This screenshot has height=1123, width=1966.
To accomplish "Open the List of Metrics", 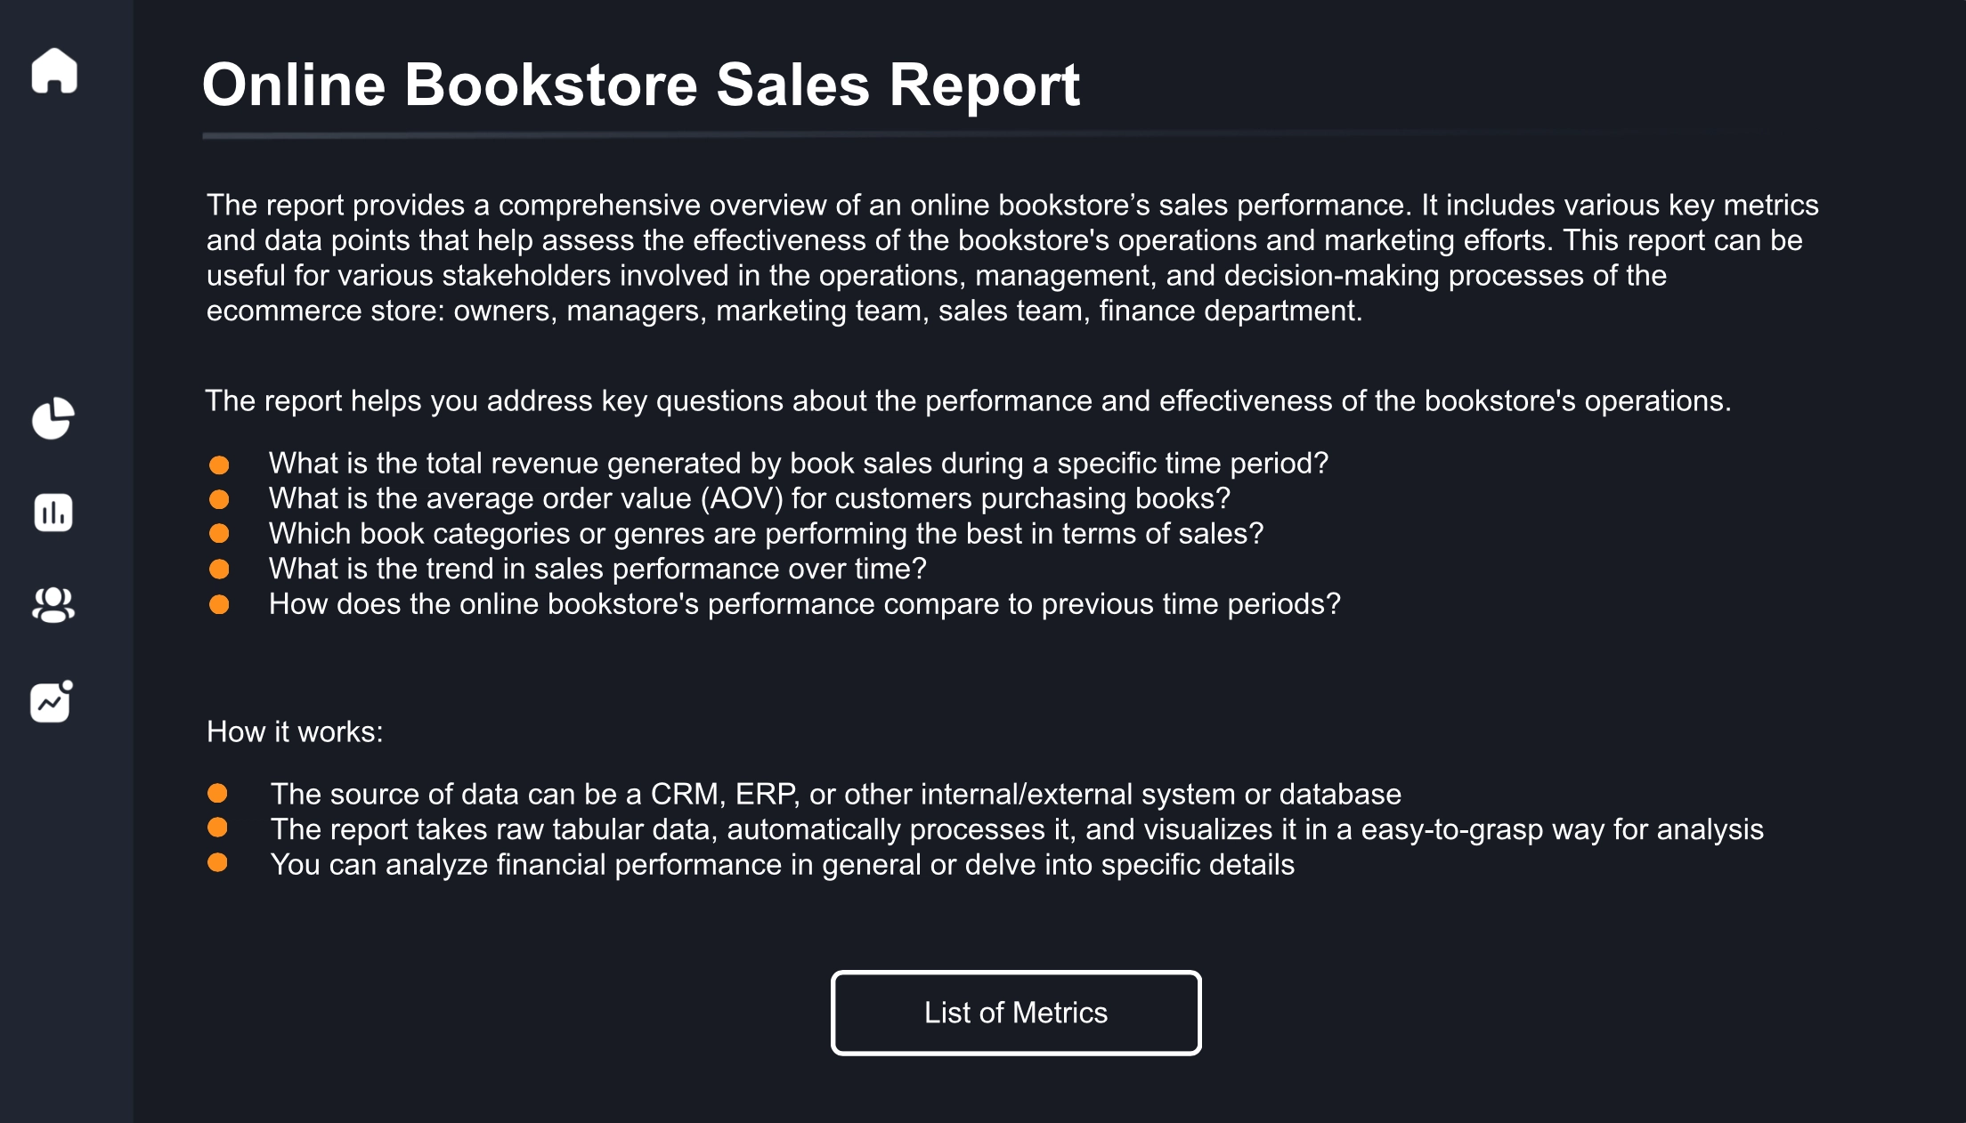I will [x=1015, y=1013].
